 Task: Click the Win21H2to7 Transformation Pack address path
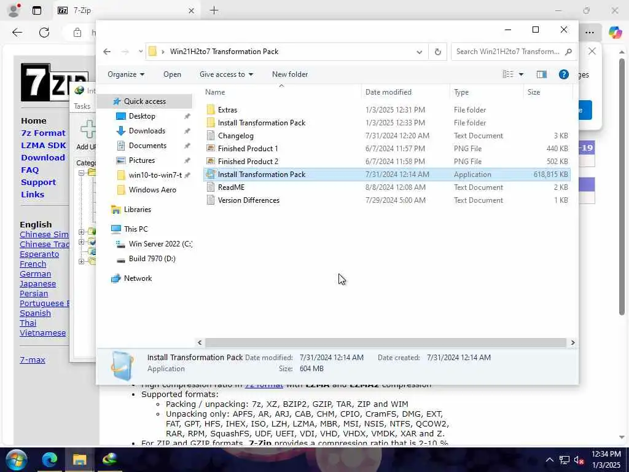[224, 52]
